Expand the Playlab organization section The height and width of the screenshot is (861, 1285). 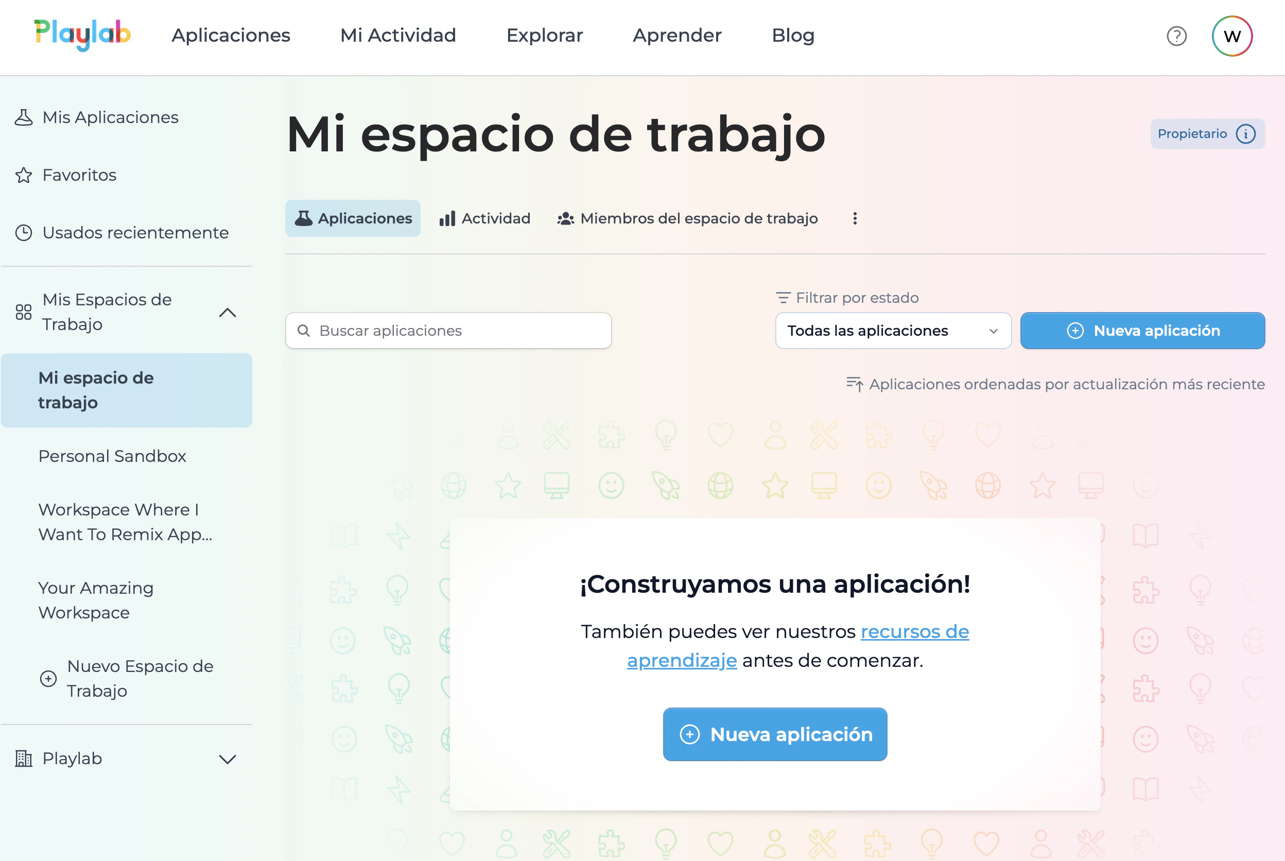pyautogui.click(x=227, y=760)
